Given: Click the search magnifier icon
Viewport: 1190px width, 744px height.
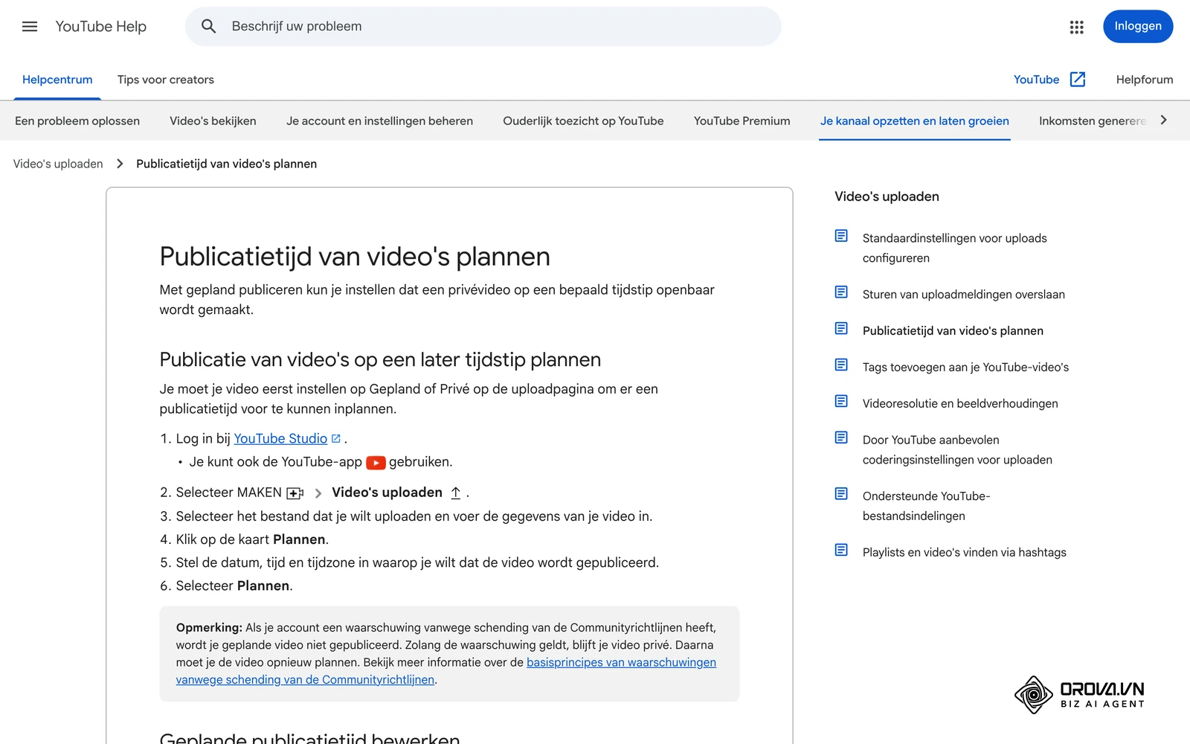Looking at the screenshot, I should point(209,27).
